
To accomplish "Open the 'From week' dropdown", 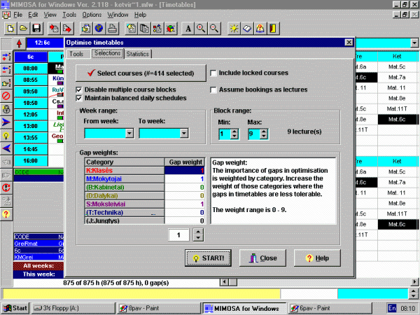I will (129, 133).
